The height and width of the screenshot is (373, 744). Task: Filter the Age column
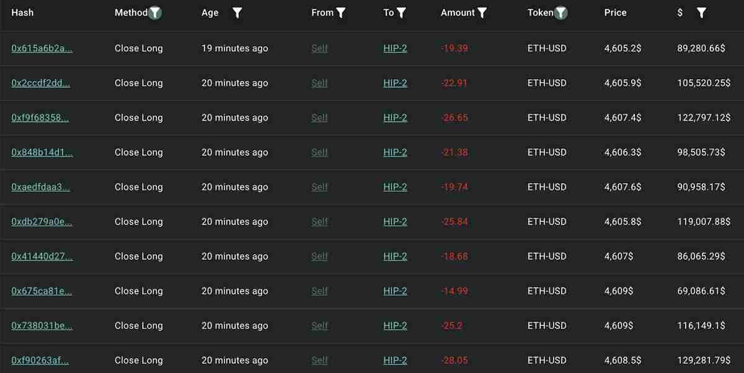click(x=237, y=12)
